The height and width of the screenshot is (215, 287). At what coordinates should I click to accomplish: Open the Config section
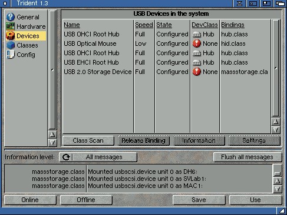point(26,55)
